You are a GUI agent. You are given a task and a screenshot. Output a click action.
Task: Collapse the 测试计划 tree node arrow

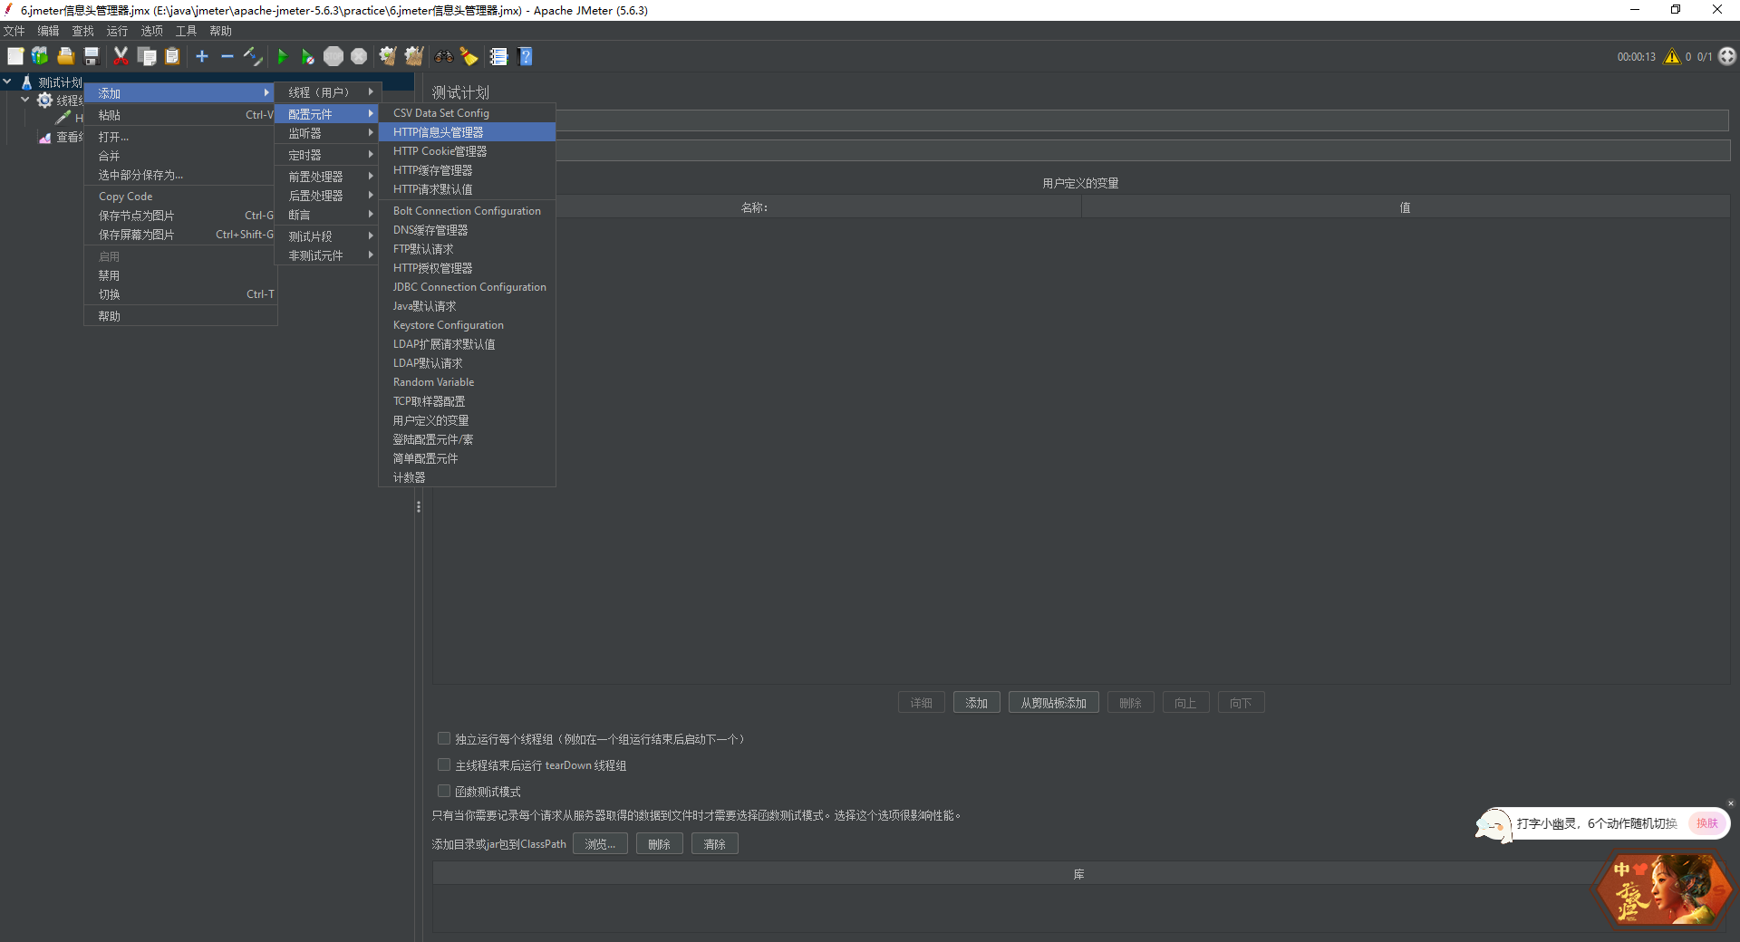(7, 82)
